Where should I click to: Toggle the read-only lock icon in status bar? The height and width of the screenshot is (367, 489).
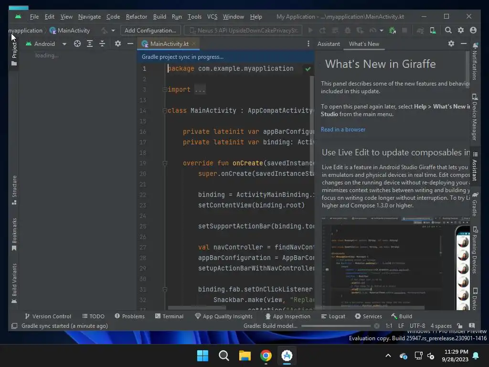pos(459,326)
